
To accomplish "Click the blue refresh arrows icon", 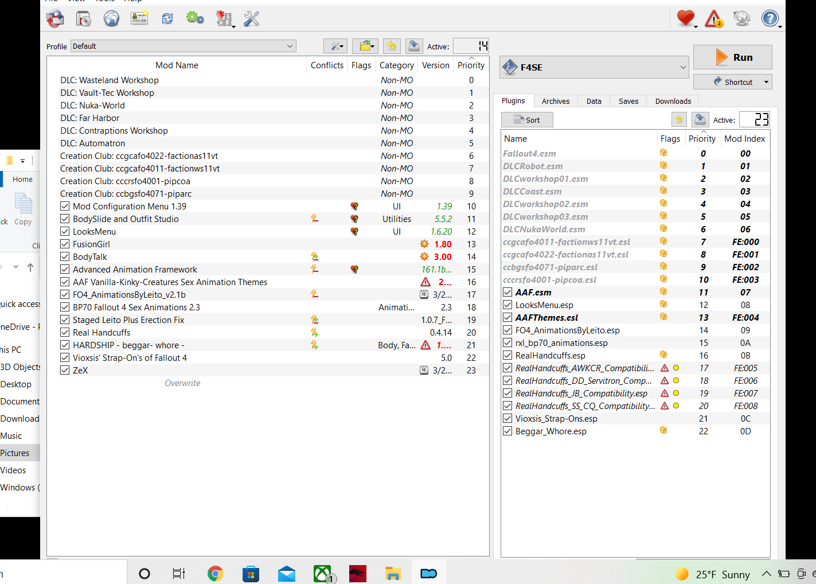I will tap(167, 19).
